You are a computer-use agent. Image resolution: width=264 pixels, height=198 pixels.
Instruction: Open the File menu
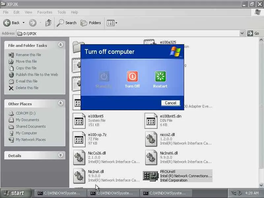pos(6,12)
